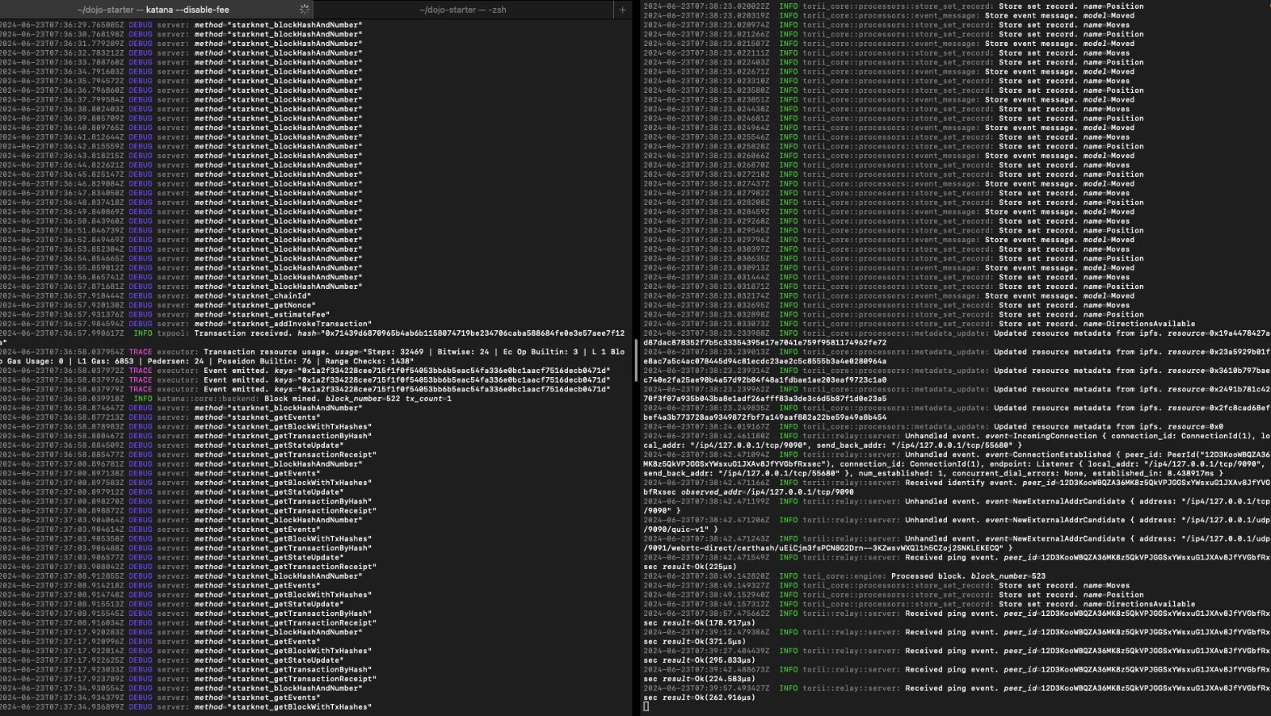The width and height of the screenshot is (1271, 716).
Task: Click 'observed_addr=/ip4/127.0.0.1/tcp/9090' text
Action: [767, 492]
